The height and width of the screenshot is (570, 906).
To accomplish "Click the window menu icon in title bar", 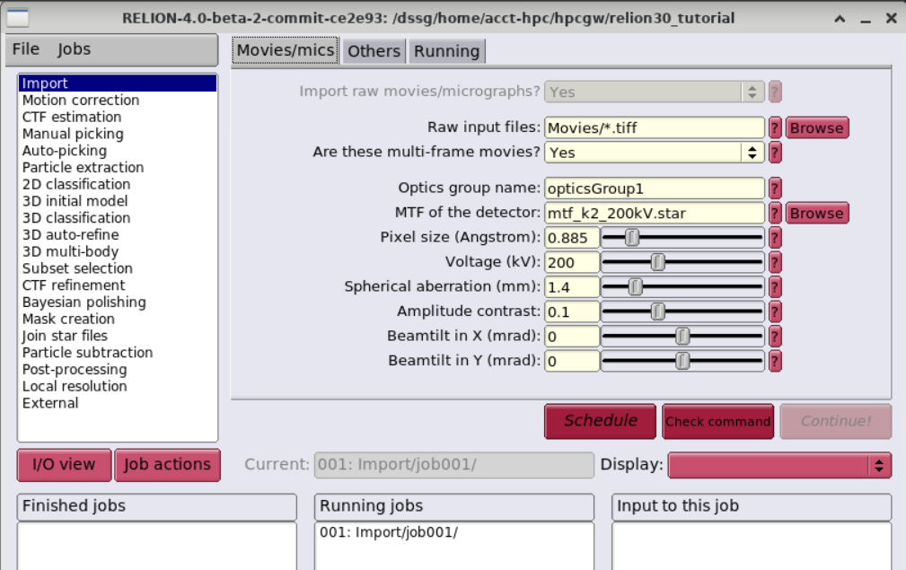I will click(17, 18).
